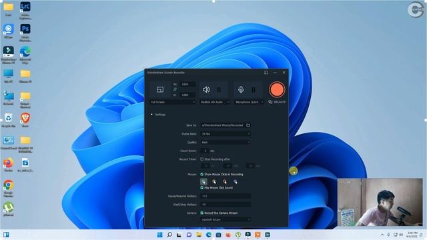Mute the system audio speaker icon
The image size is (427, 240).
coord(206,89)
